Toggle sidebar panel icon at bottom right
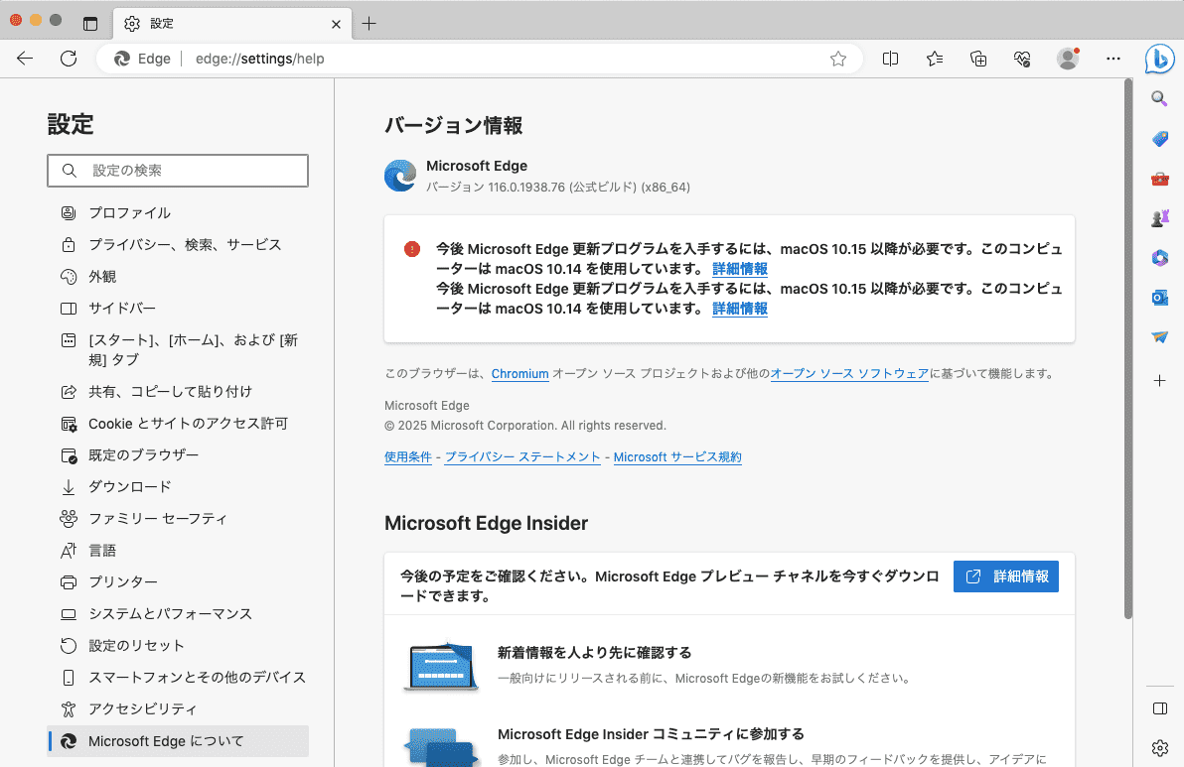The width and height of the screenshot is (1184, 767). click(x=1160, y=708)
